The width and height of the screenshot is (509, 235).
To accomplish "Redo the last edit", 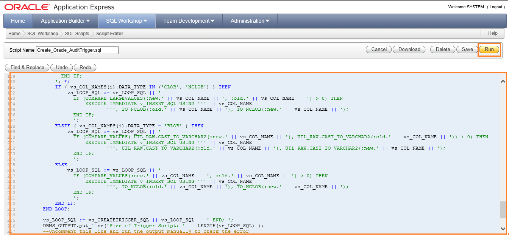I will [x=85, y=68].
